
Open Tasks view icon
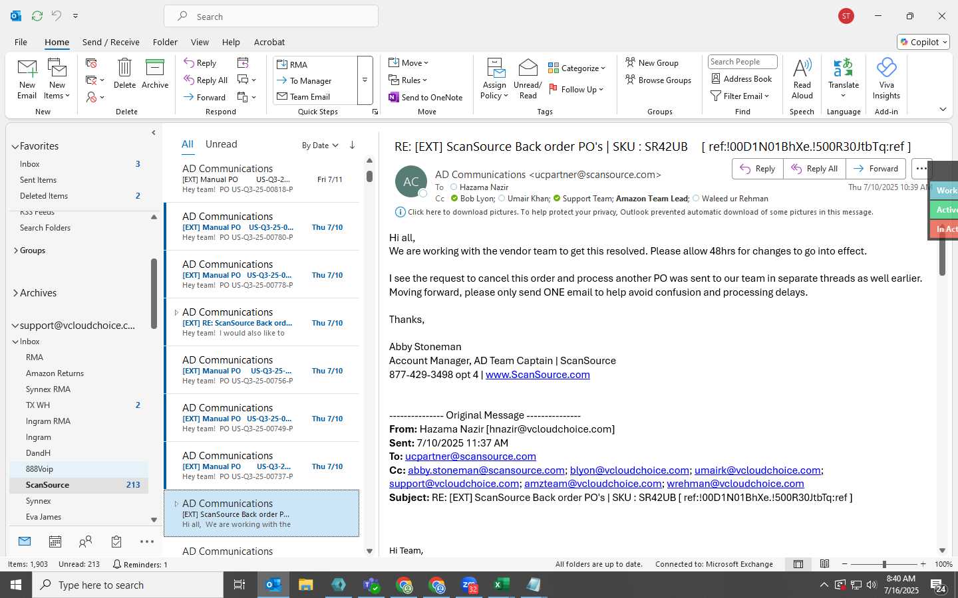116,542
